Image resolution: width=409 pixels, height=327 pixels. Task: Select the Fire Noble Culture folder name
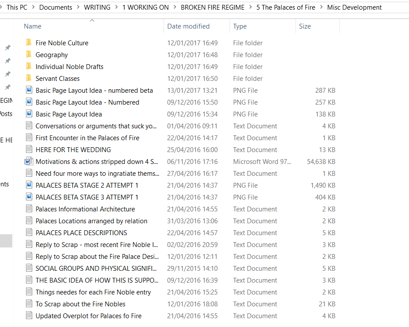point(62,43)
